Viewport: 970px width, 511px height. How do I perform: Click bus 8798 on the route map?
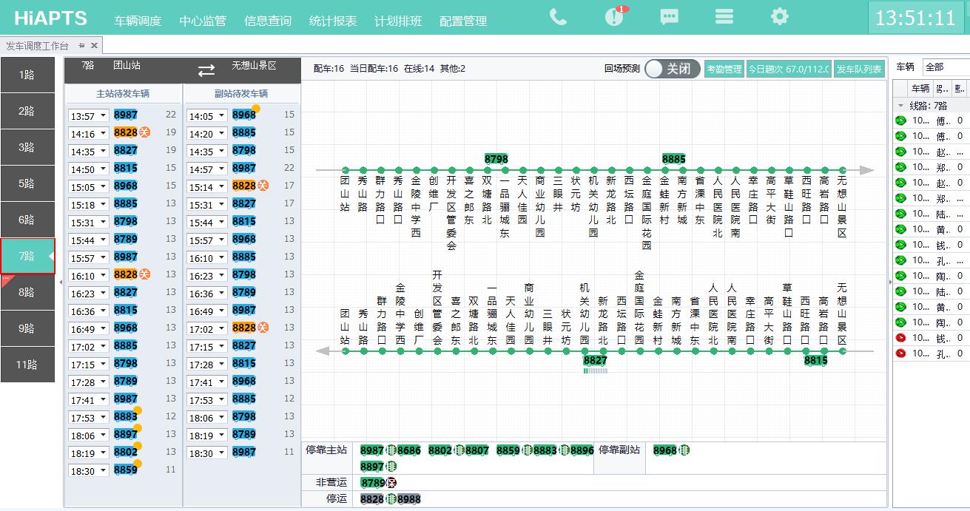click(496, 159)
